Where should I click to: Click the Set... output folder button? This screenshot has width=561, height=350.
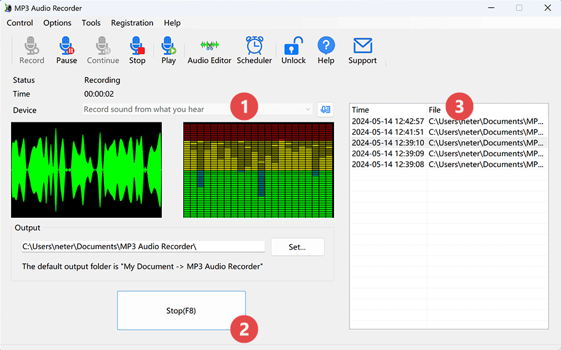coord(297,247)
